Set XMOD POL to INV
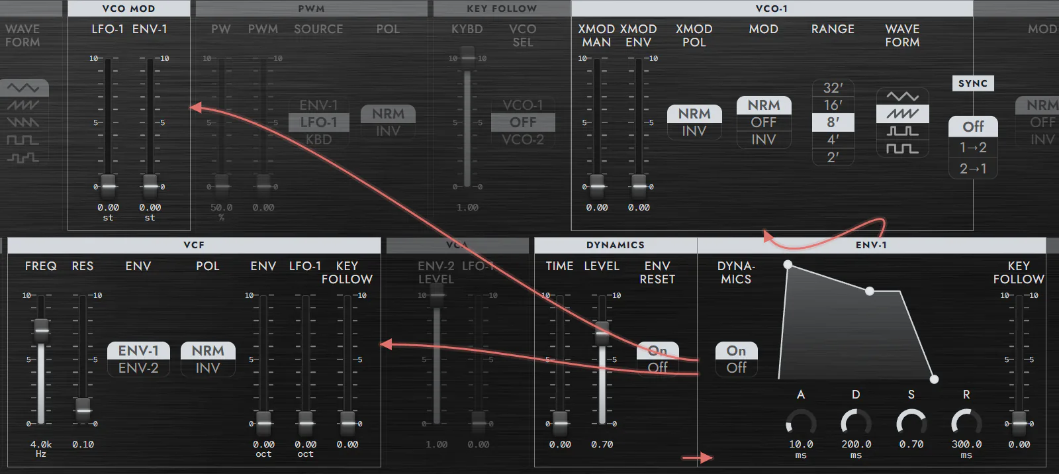 (x=694, y=131)
